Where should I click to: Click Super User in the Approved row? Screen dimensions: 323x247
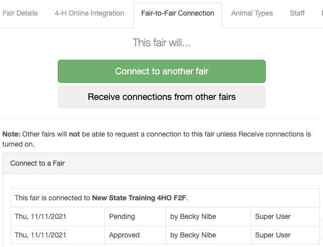(273, 235)
